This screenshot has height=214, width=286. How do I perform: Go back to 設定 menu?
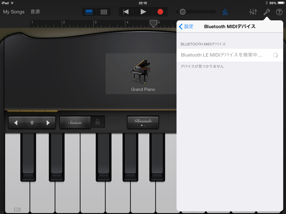pos(186,26)
